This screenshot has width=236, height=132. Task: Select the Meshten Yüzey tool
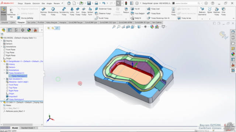click(x=216, y=12)
